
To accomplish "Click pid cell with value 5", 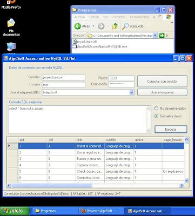I will [x=32, y=171].
